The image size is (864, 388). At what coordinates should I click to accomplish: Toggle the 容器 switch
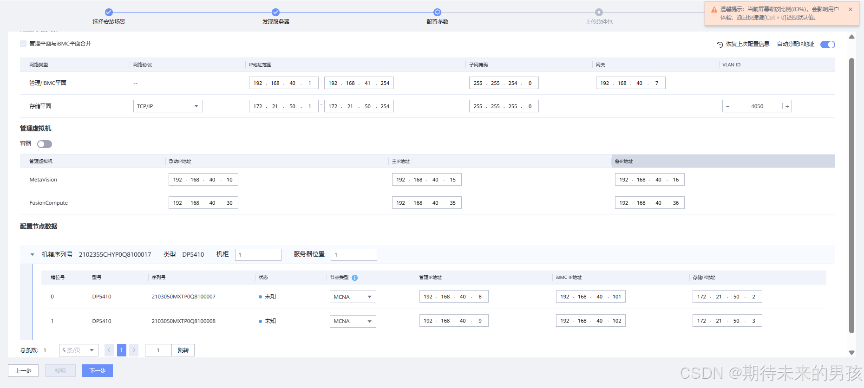click(45, 144)
